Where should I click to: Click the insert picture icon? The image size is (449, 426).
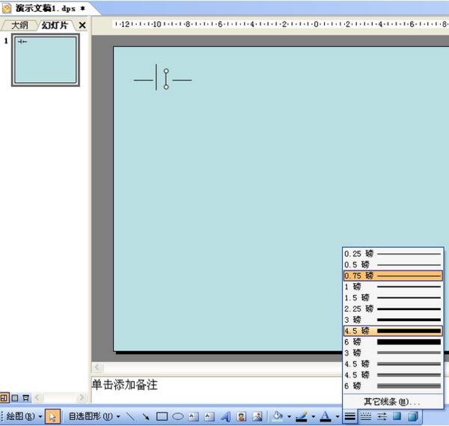click(x=257, y=416)
